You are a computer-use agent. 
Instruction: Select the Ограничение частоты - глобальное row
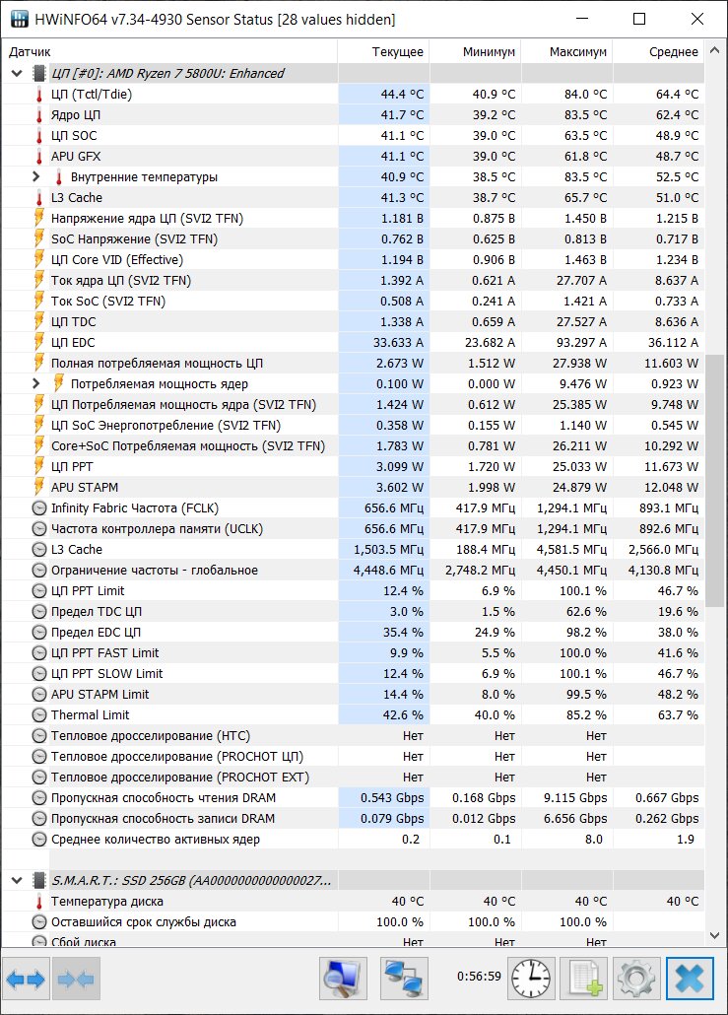point(354,571)
